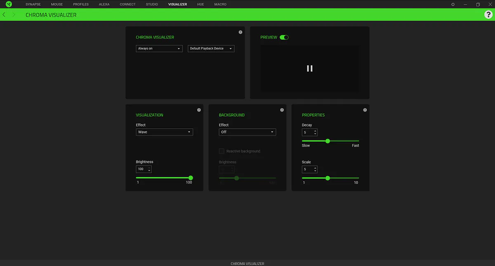Switch to the Alexa tab
The image size is (495, 266).
(x=104, y=4)
